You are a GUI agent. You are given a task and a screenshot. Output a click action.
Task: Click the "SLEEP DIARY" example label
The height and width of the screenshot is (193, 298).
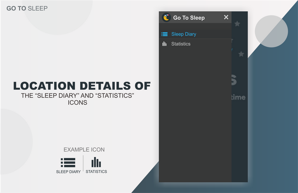[68, 172]
